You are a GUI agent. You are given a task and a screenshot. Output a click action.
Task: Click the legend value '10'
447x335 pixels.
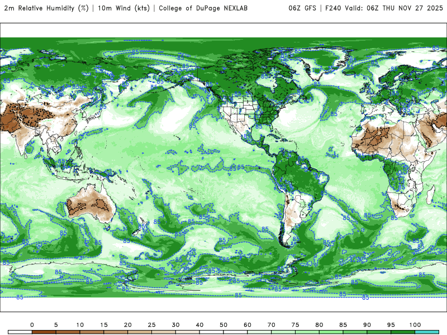point(80,325)
